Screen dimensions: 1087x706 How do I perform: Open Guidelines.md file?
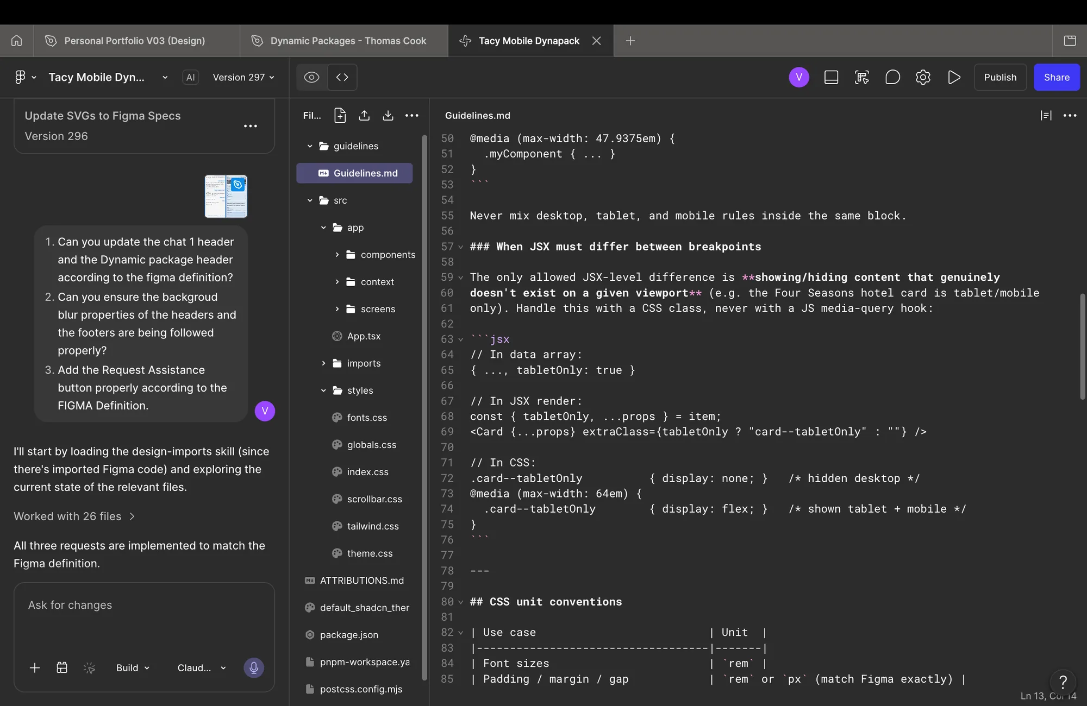354,173
